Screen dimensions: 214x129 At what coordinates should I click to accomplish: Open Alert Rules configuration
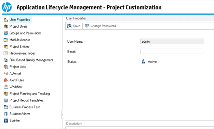[17, 80]
